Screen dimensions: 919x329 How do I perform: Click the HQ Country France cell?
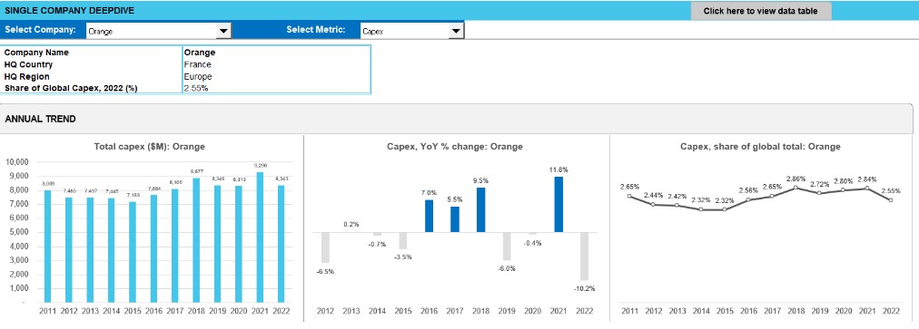pos(277,64)
